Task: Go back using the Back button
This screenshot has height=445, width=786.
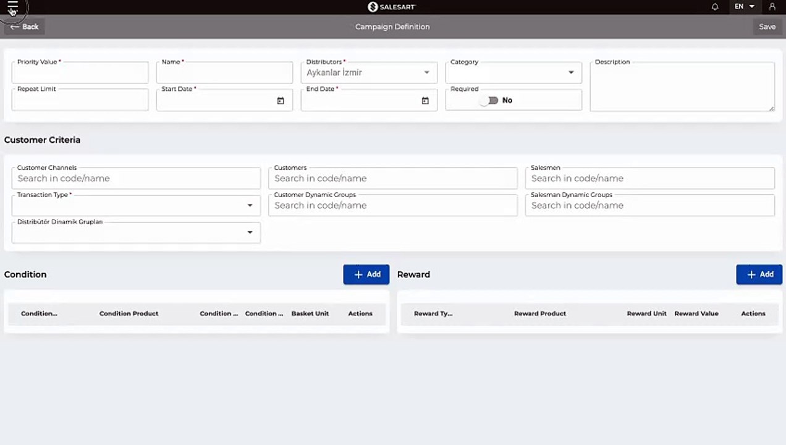Action: [25, 27]
